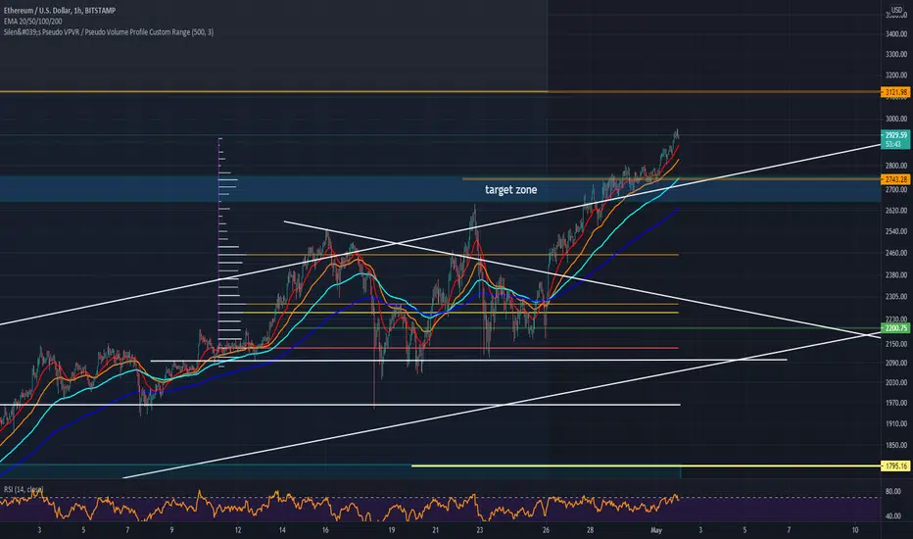Click 1970.00 on the price axis
The image size is (913, 539).
click(x=896, y=403)
